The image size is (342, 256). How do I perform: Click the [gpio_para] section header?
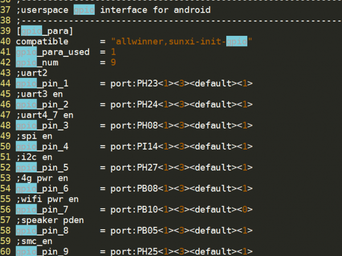click(x=44, y=31)
